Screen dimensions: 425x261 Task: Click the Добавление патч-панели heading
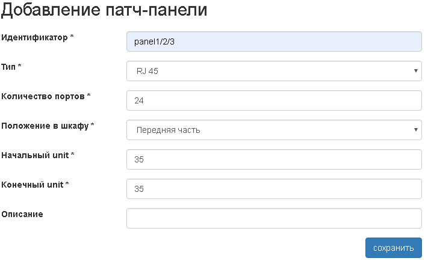tap(105, 10)
